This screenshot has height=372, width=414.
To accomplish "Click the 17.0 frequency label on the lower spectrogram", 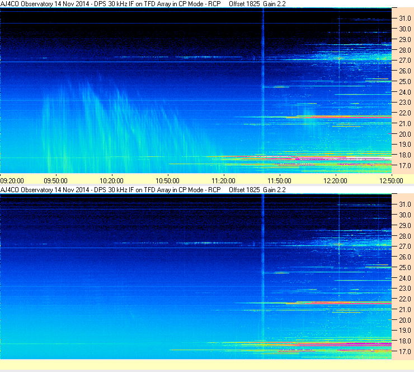I will (x=404, y=352).
